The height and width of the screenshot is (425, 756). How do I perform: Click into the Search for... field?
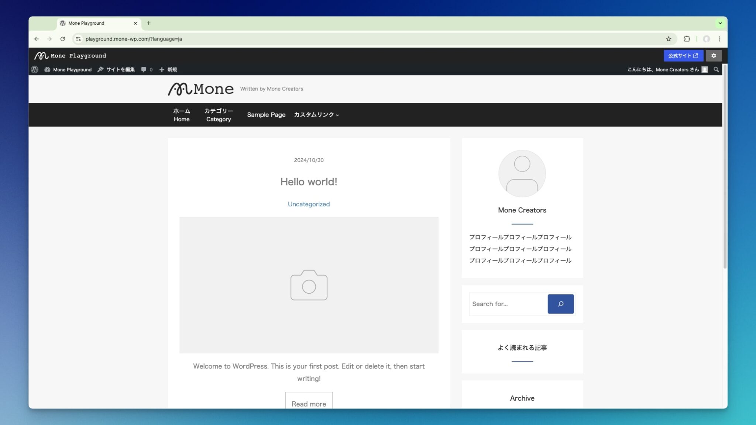coord(508,304)
